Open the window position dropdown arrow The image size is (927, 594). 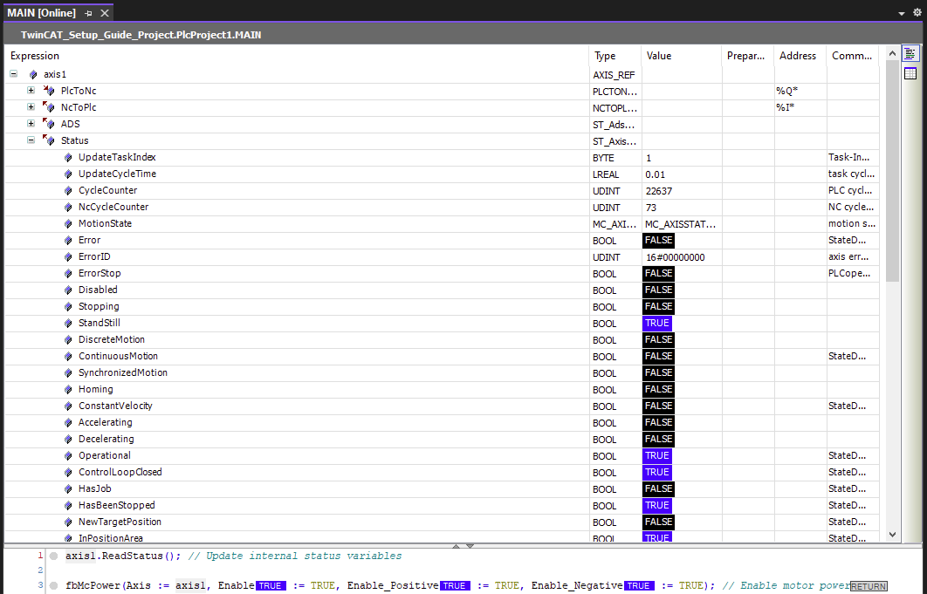(903, 12)
